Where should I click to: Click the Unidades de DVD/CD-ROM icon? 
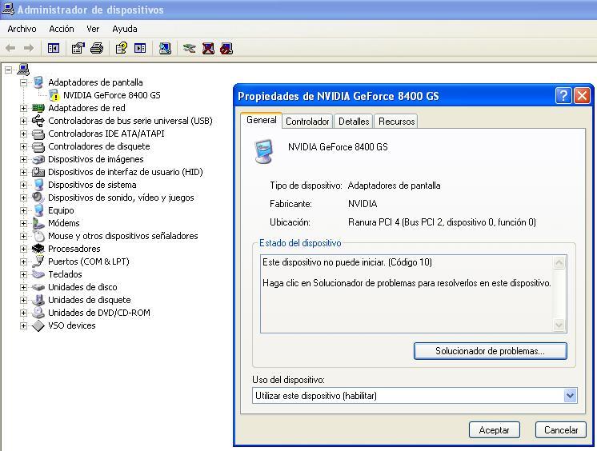click(38, 313)
